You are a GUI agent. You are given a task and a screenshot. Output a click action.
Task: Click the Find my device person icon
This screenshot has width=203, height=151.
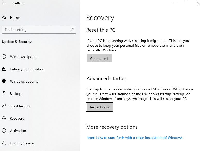pyautogui.click(x=4, y=143)
